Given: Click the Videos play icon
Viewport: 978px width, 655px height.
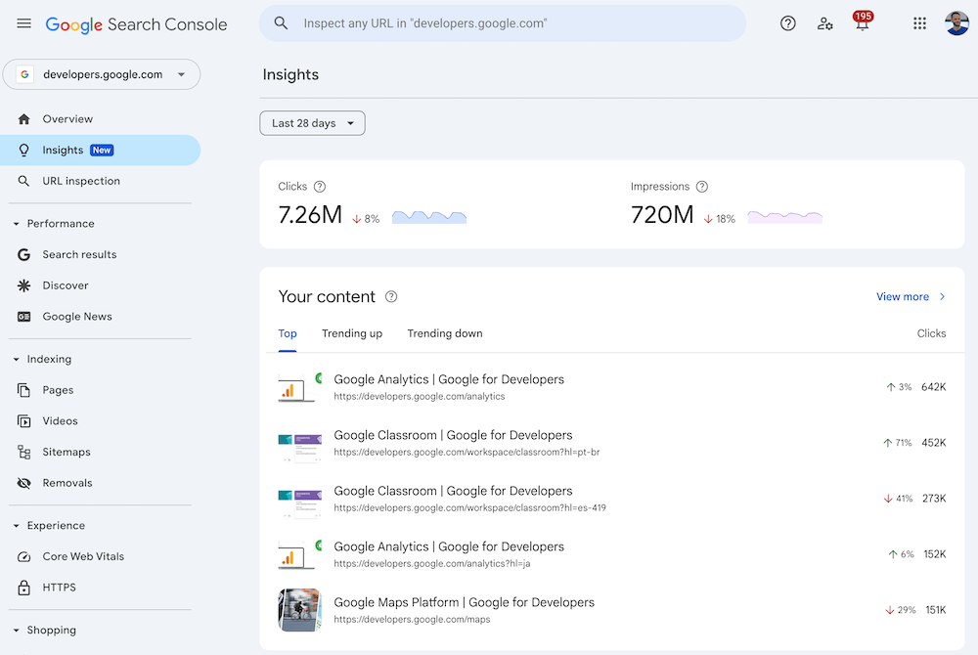Looking at the screenshot, I should [x=23, y=421].
